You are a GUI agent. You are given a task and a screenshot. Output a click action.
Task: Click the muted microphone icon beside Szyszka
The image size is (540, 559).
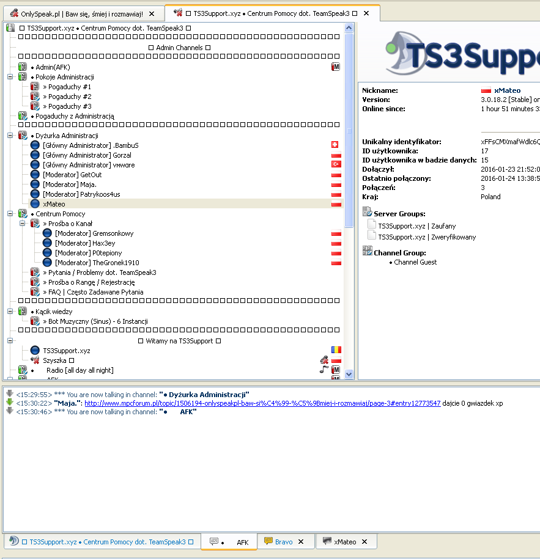click(x=324, y=360)
